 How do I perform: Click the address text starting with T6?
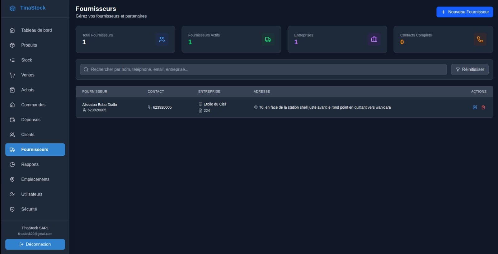point(325,107)
